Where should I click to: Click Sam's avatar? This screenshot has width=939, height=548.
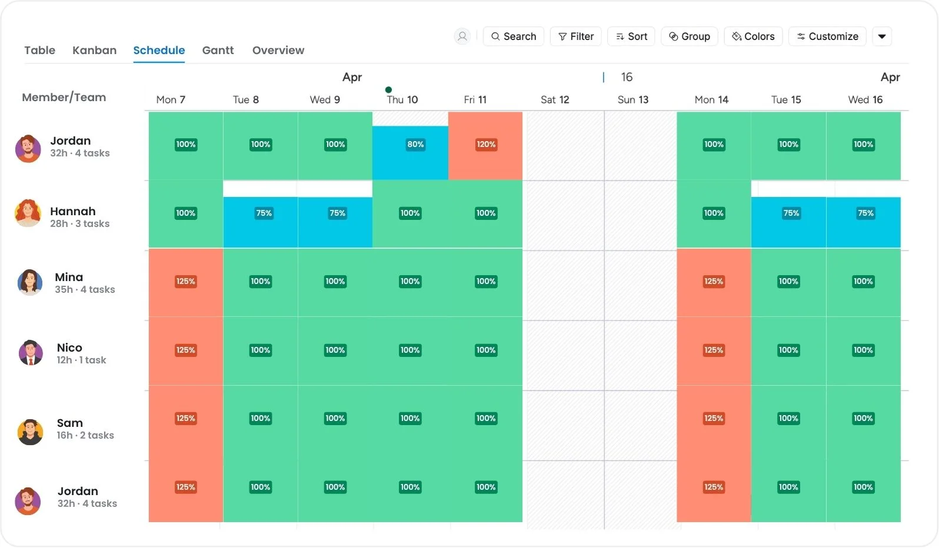point(31,432)
